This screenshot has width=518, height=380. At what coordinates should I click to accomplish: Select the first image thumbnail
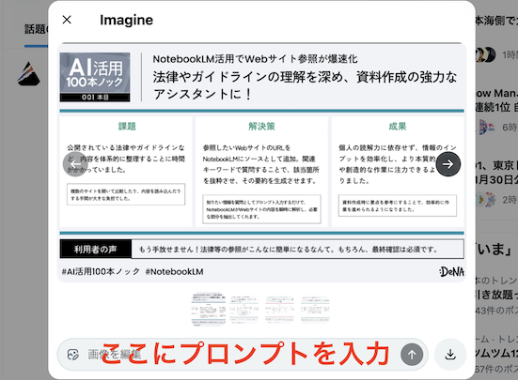pos(208,309)
